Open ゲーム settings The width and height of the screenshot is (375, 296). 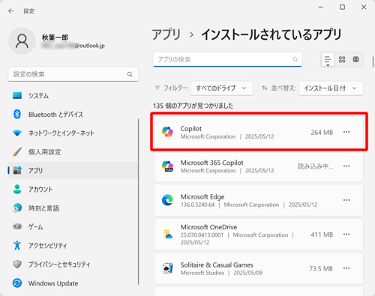[73, 226]
